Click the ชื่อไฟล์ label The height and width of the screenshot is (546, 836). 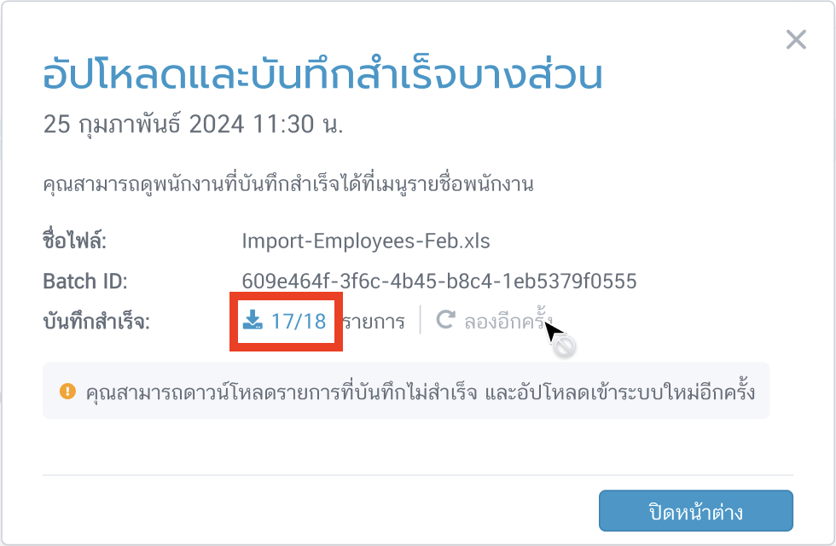click(74, 241)
